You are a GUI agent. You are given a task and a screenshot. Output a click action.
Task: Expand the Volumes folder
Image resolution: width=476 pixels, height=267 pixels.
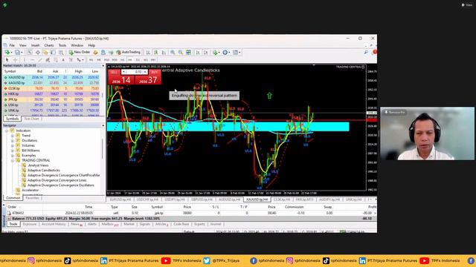click(x=13, y=145)
